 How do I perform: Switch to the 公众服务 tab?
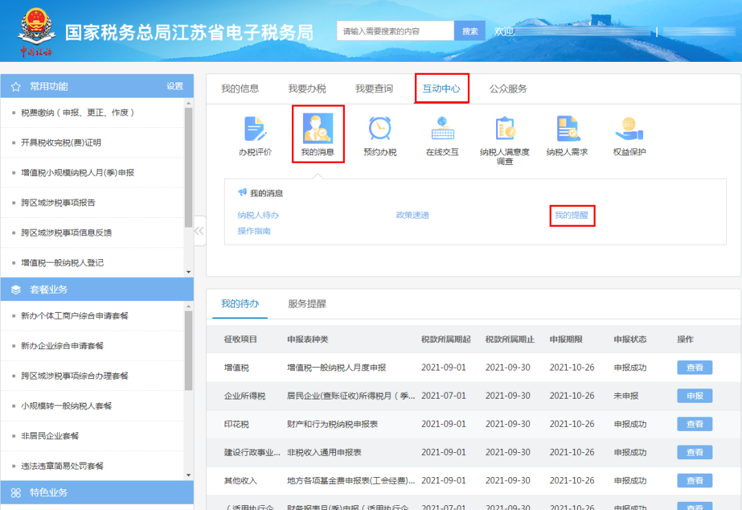(x=508, y=89)
